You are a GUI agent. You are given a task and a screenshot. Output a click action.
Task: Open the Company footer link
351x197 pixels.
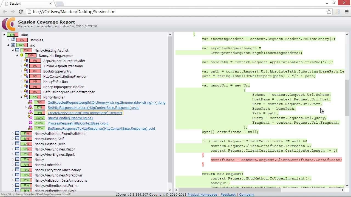click(x=247, y=195)
